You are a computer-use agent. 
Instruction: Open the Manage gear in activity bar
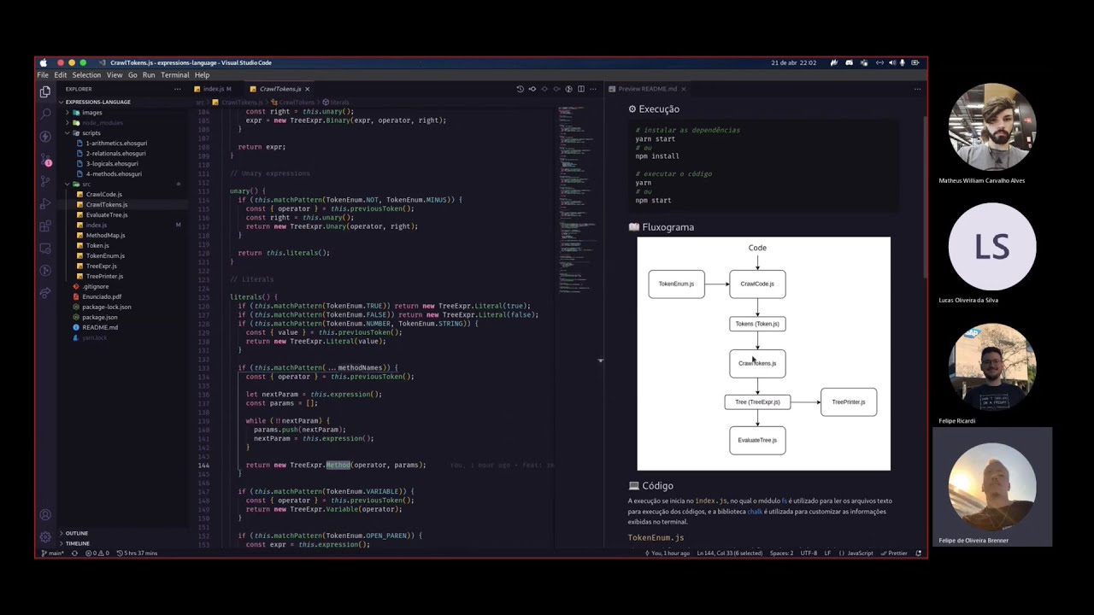coord(45,537)
